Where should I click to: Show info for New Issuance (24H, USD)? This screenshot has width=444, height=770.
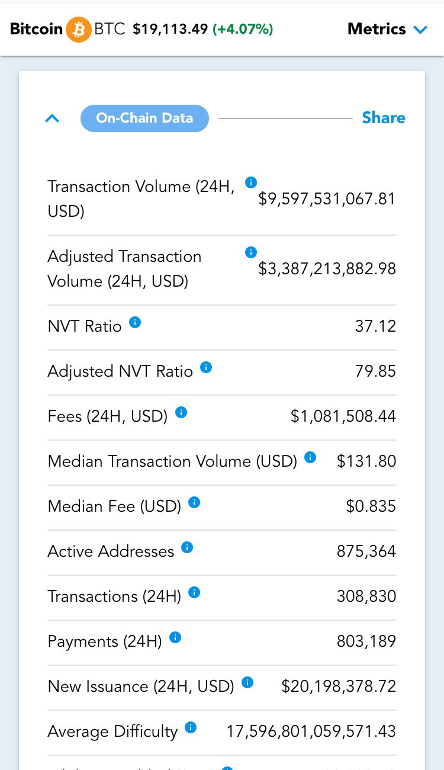[x=247, y=682]
